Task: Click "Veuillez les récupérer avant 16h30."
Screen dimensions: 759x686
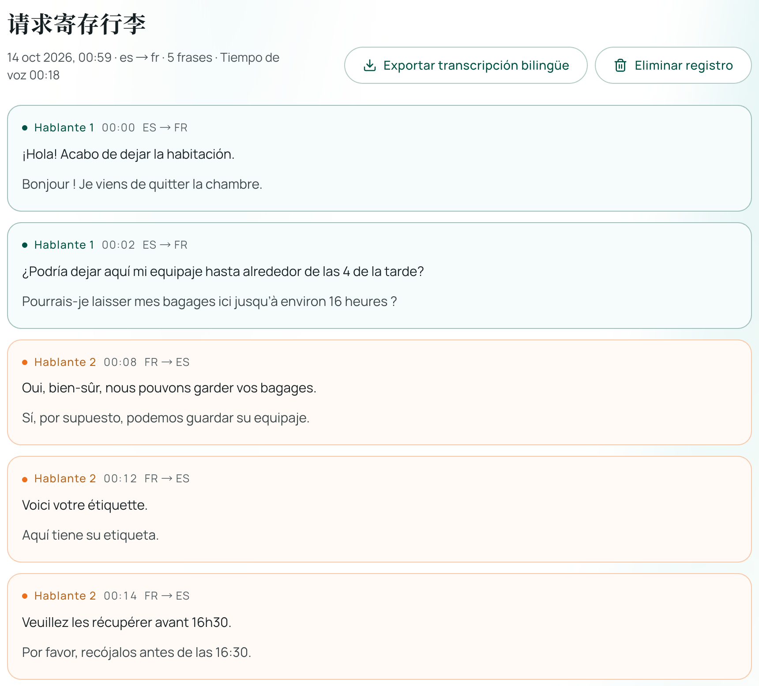Action: (x=127, y=623)
